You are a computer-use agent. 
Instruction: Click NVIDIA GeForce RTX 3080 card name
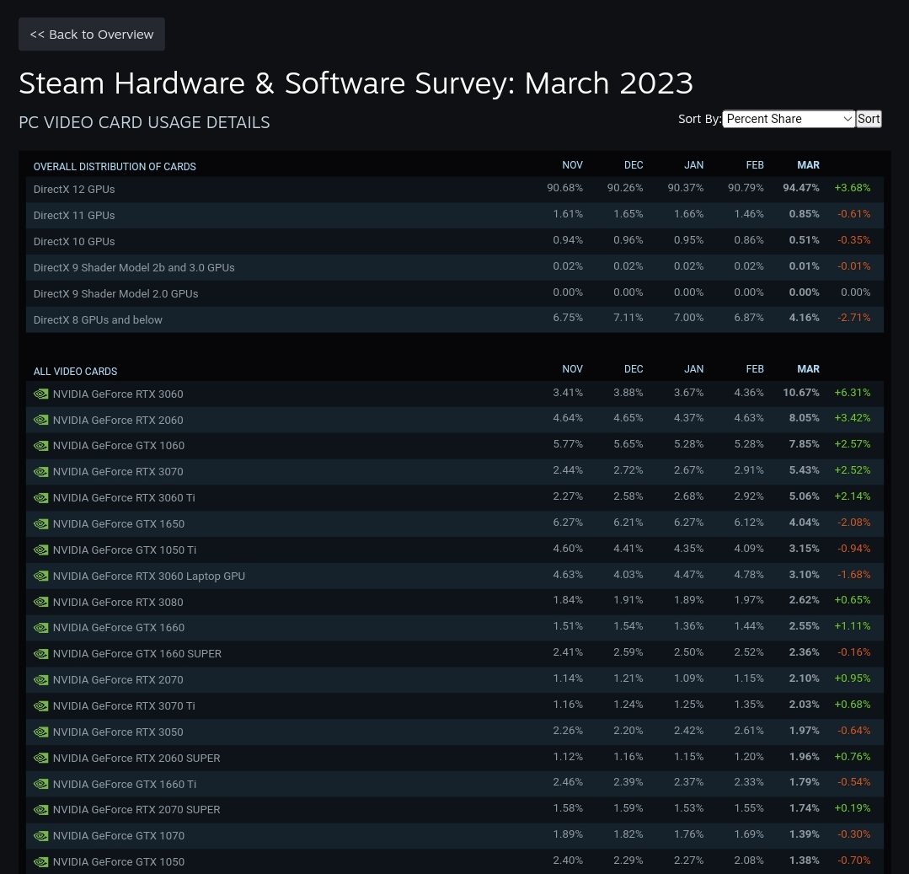(118, 602)
